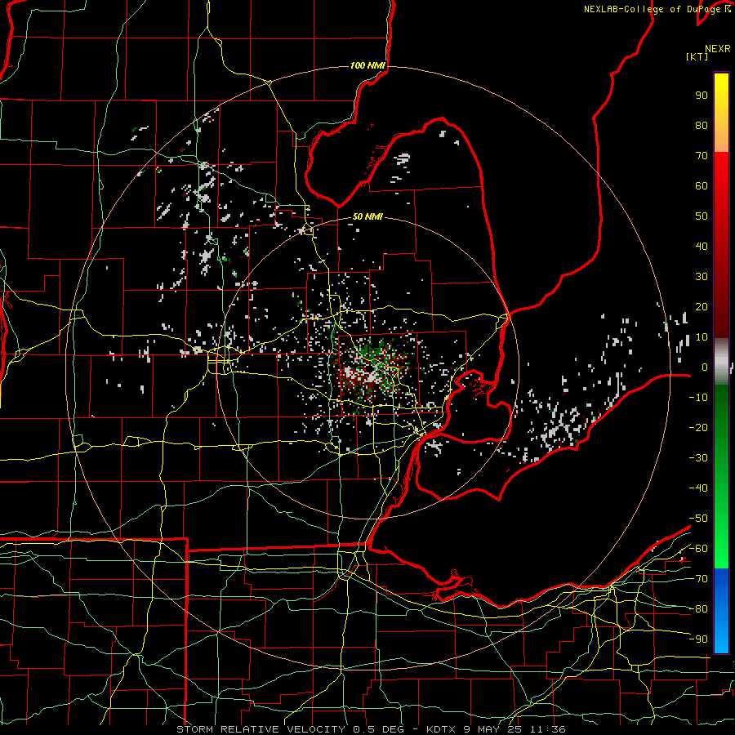The width and height of the screenshot is (735, 735).
Task: Click the -30 value on velocity scale
Action: 698,458
